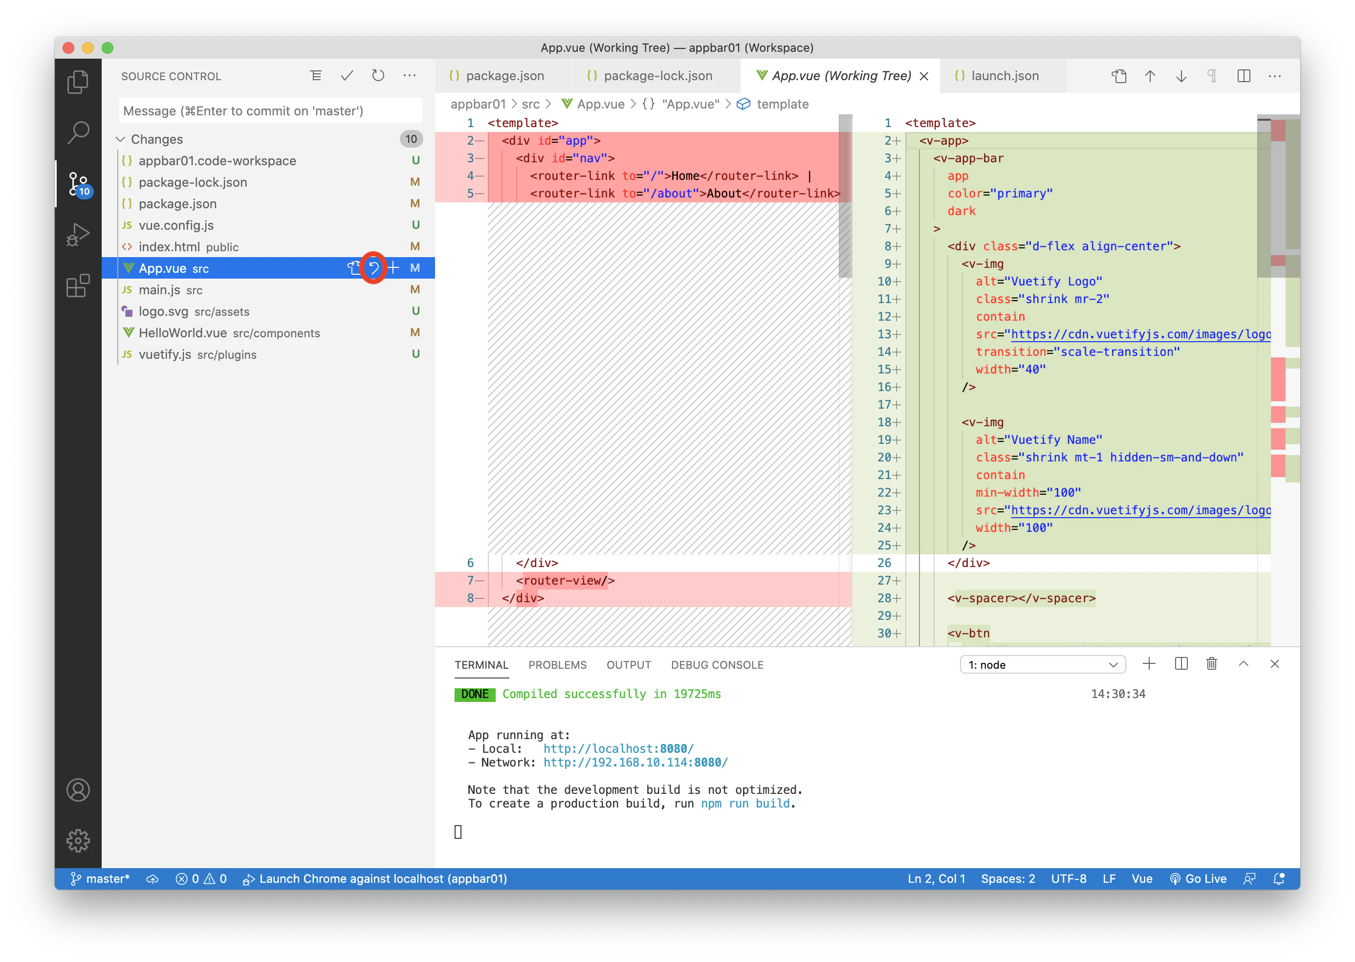Screen dimensions: 1355x962
Task: Open the '1: node' terminal dropdown
Action: pos(1042,665)
